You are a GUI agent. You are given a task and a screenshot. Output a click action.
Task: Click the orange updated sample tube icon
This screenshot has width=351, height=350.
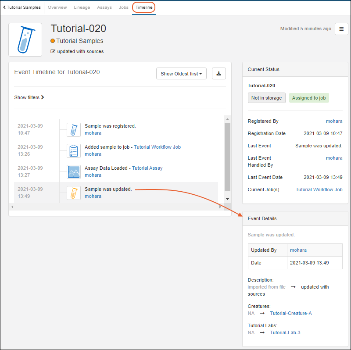coord(74,193)
